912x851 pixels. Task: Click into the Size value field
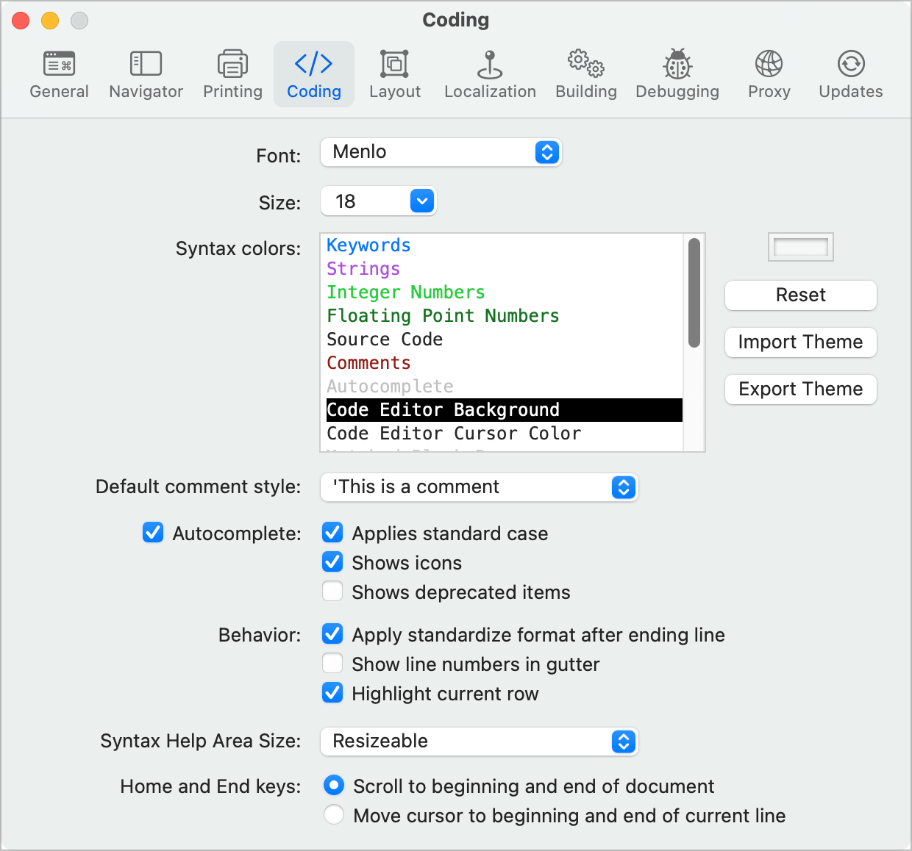tap(366, 201)
